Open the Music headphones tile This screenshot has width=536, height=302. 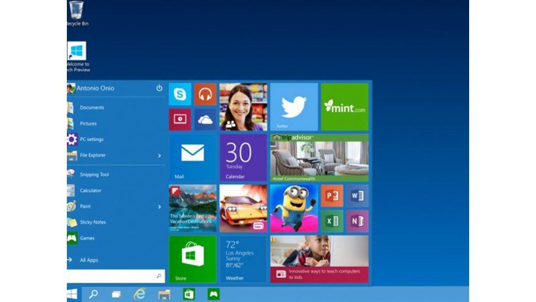[x=205, y=94]
